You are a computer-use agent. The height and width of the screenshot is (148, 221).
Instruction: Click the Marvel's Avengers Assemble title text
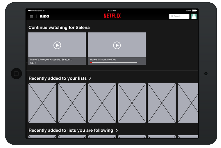click(x=51, y=61)
